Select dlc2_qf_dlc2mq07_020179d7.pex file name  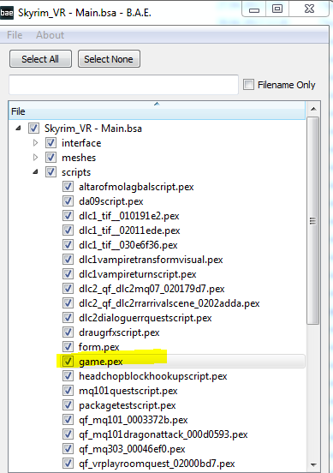pyautogui.click(x=152, y=289)
